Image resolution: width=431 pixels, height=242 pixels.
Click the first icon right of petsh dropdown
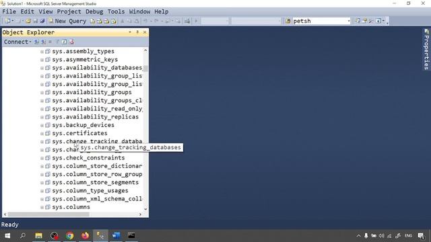tap(358, 21)
